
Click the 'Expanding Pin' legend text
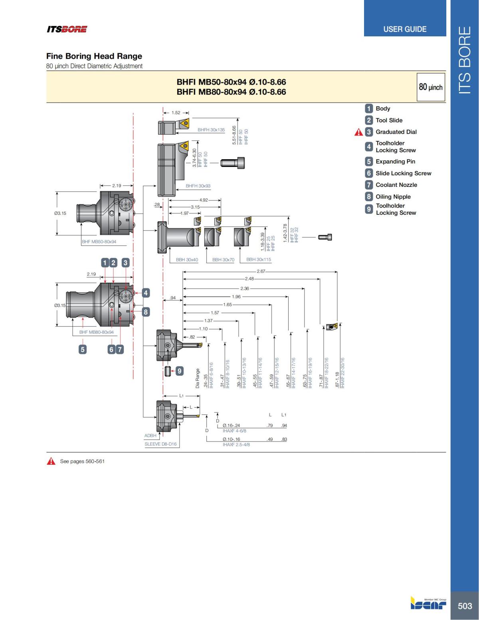396,162
